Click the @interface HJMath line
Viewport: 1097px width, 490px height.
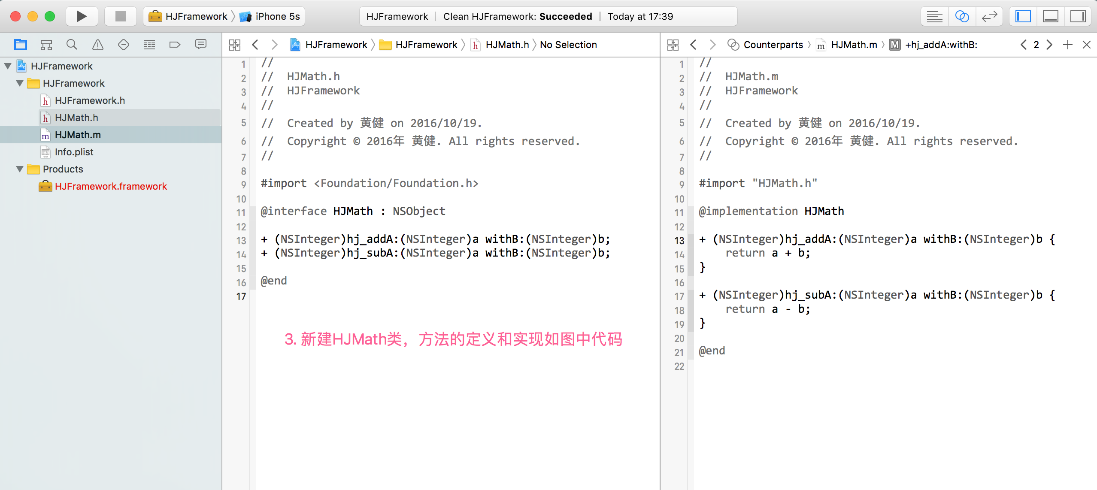pos(353,211)
